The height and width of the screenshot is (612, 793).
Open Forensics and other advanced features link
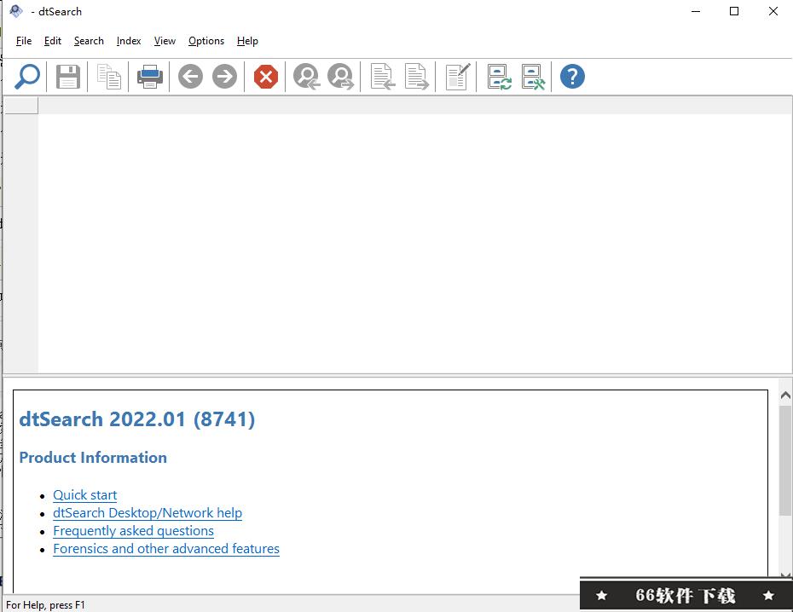click(166, 549)
